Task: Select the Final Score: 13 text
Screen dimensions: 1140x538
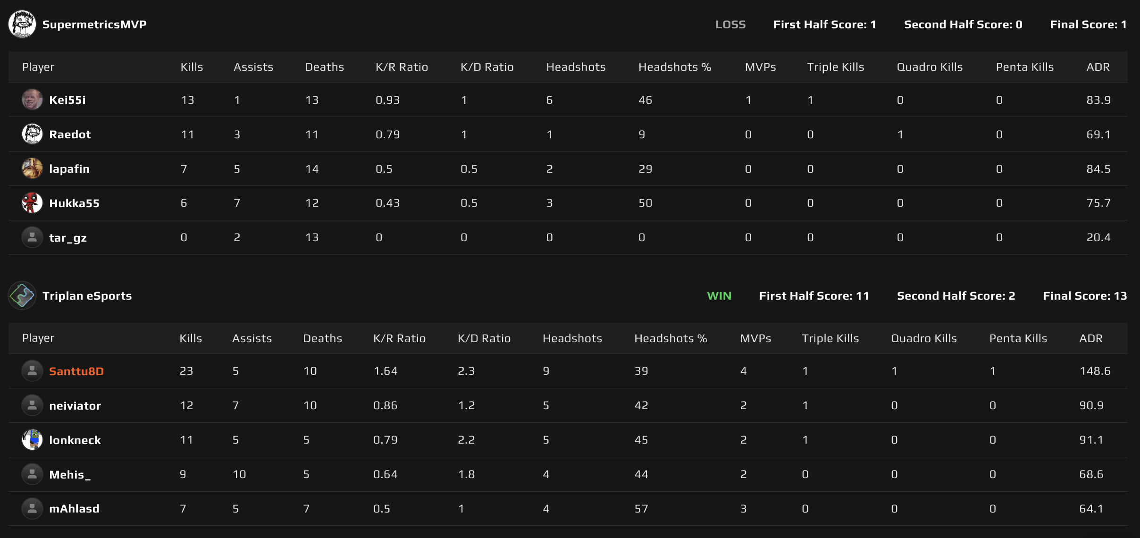Action: tap(1085, 295)
